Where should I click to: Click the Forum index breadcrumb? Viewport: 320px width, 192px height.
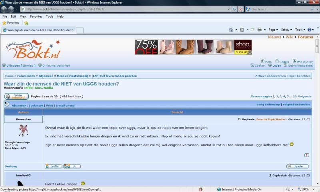tap(26, 76)
